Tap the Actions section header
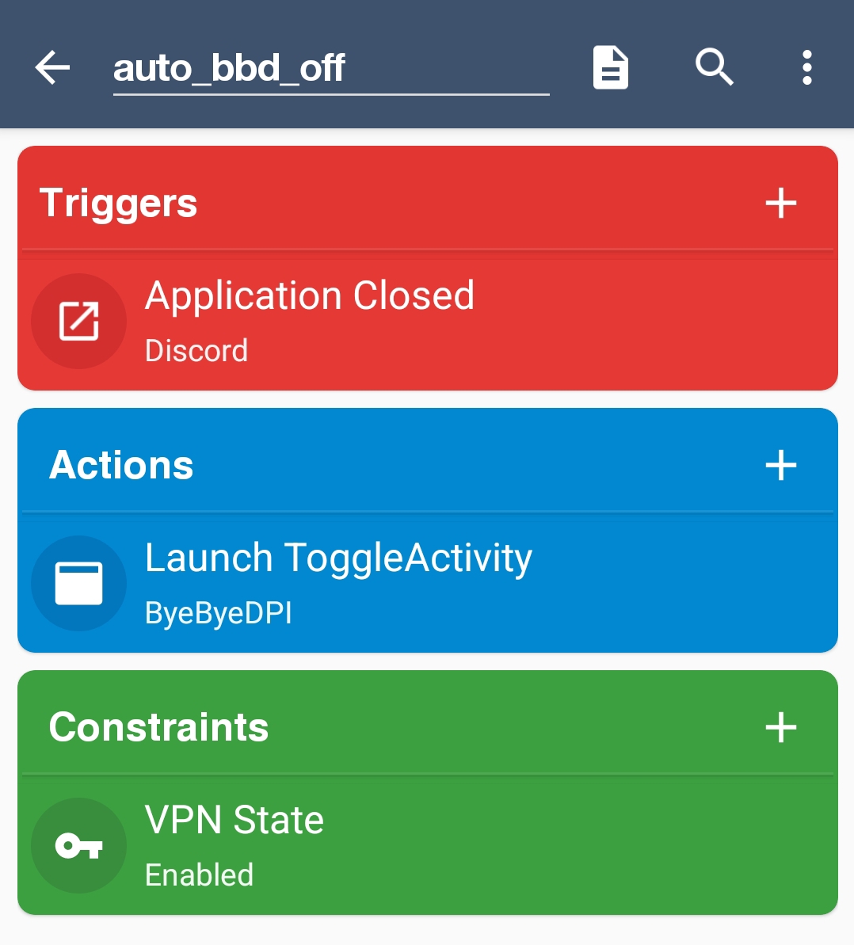Viewport: 854px width, 945px height. pos(121,465)
